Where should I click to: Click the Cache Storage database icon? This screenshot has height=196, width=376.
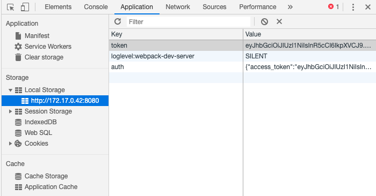[x=18, y=176]
